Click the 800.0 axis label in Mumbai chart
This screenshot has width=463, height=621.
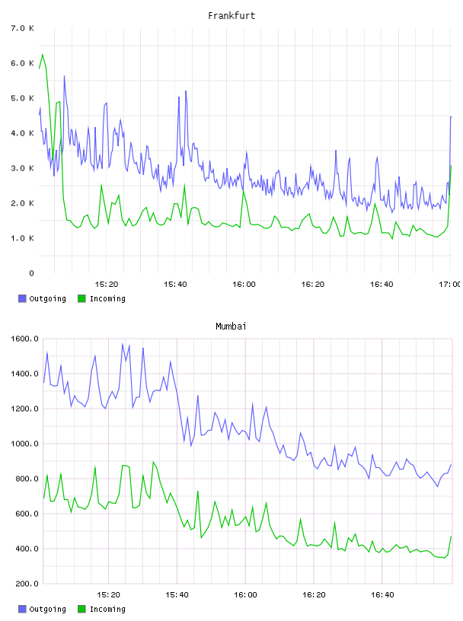[x=27, y=479]
